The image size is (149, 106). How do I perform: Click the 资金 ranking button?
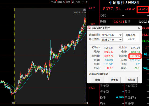(98, 80)
